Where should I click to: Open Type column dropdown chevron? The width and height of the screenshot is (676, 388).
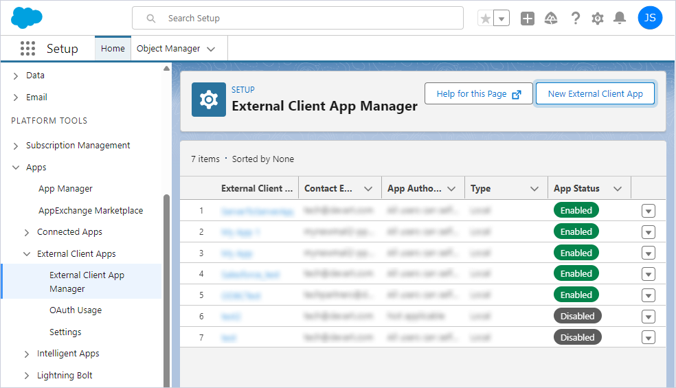tap(534, 189)
